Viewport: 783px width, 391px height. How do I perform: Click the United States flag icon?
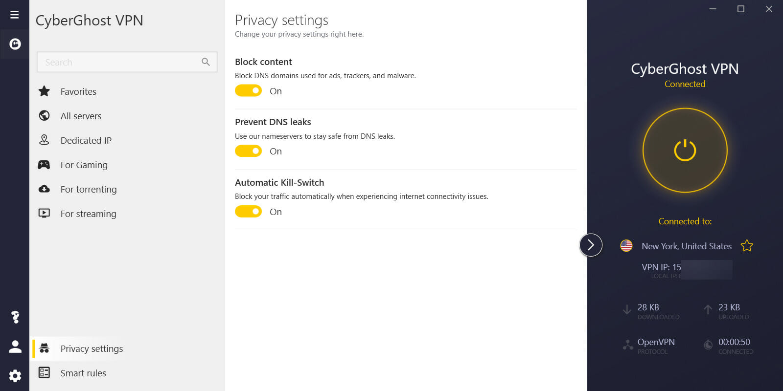coord(626,246)
